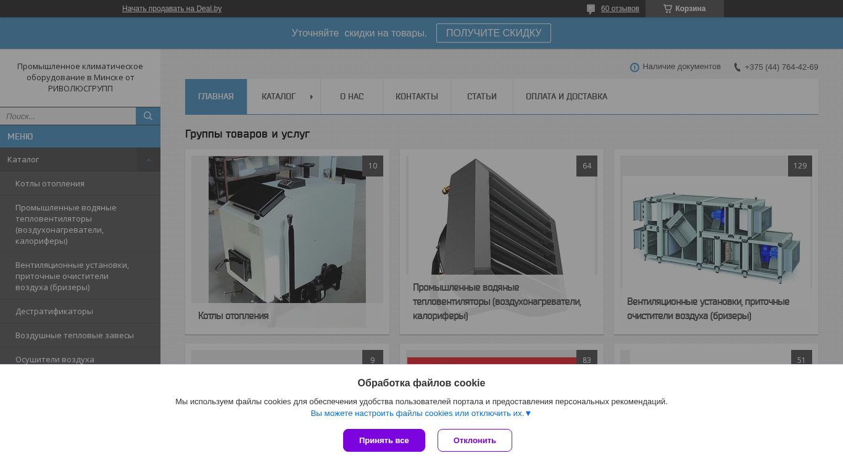Click the item count badge 64
843x474 pixels.
point(587,166)
